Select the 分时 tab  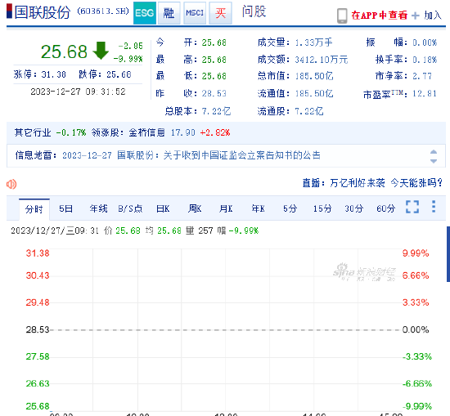[34, 209]
